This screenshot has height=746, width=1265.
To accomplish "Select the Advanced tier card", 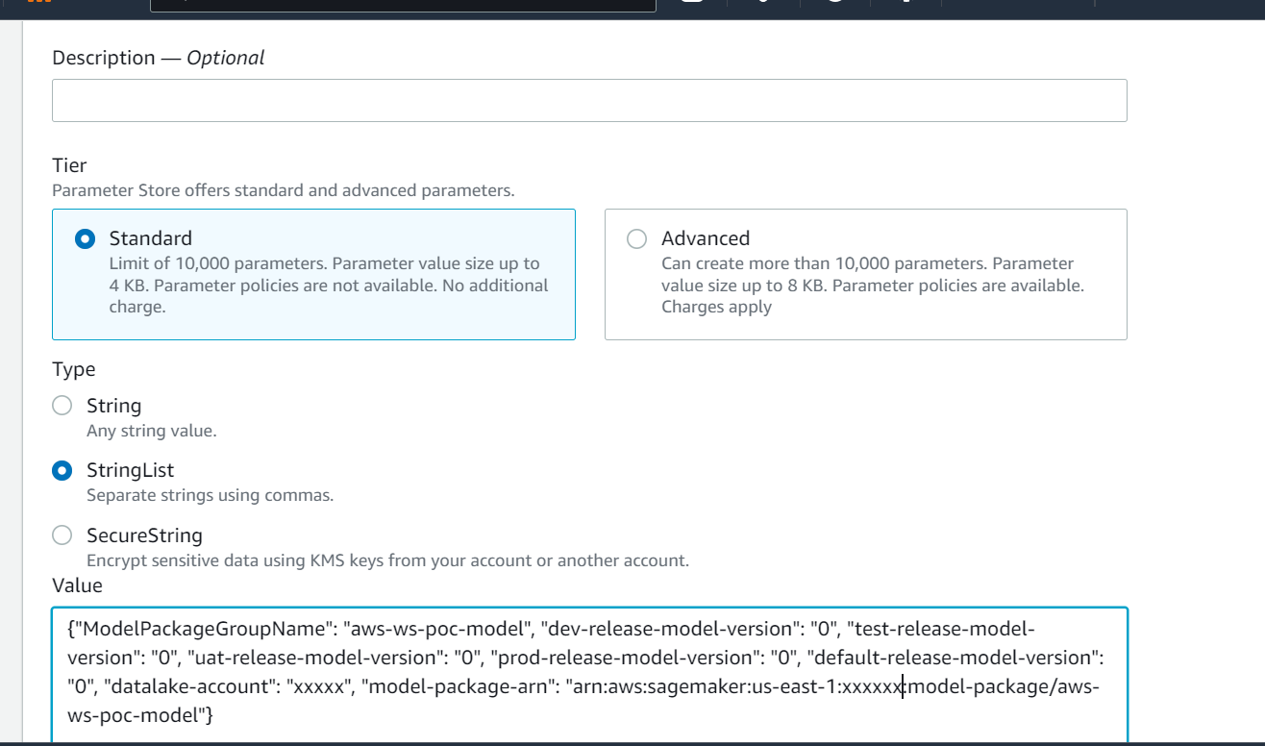I will pyautogui.click(x=865, y=274).
